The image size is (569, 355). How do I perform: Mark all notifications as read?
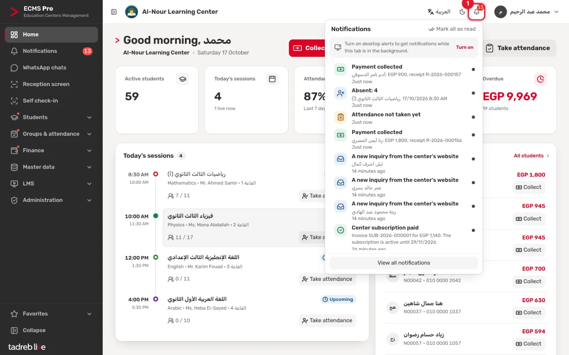(452, 29)
